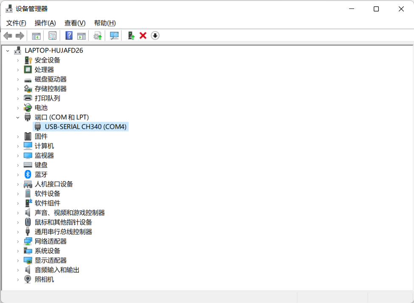This screenshot has width=414, height=303.
Task: Open the 查看(V) menu
Action: (75, 23)
